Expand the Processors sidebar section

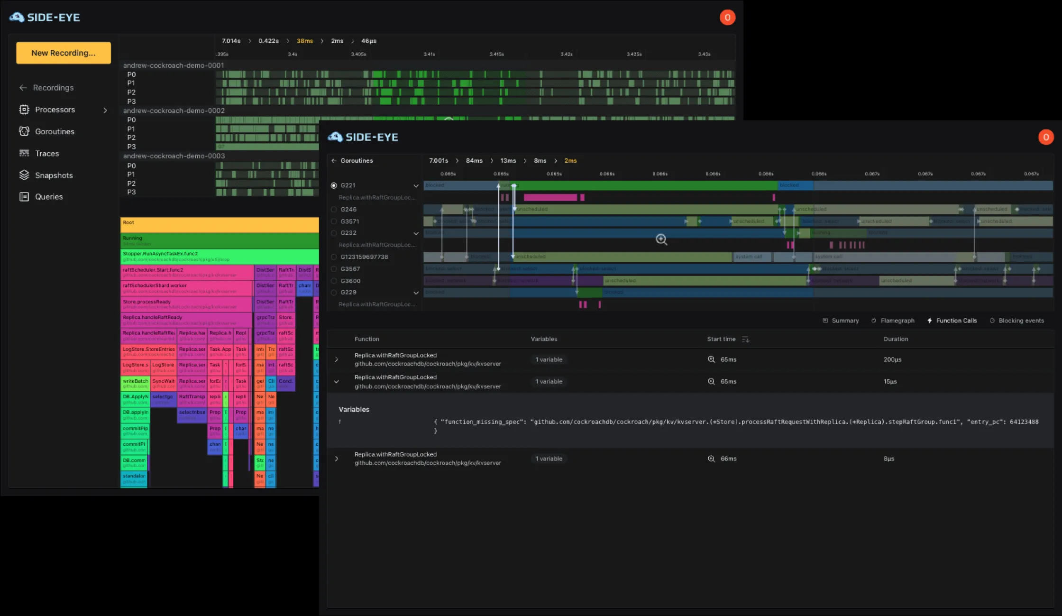coord(105,110)
